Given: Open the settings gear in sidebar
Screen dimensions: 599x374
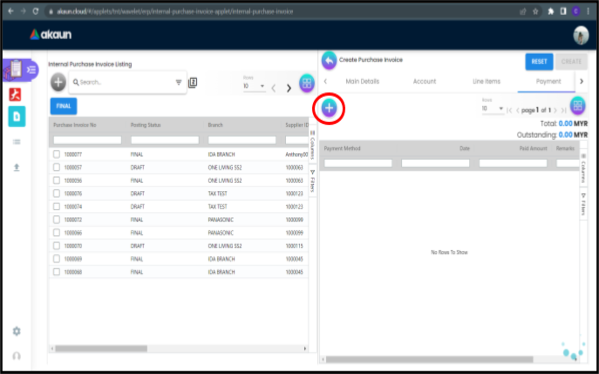Looking at the screenshot, I should (17, 331).
